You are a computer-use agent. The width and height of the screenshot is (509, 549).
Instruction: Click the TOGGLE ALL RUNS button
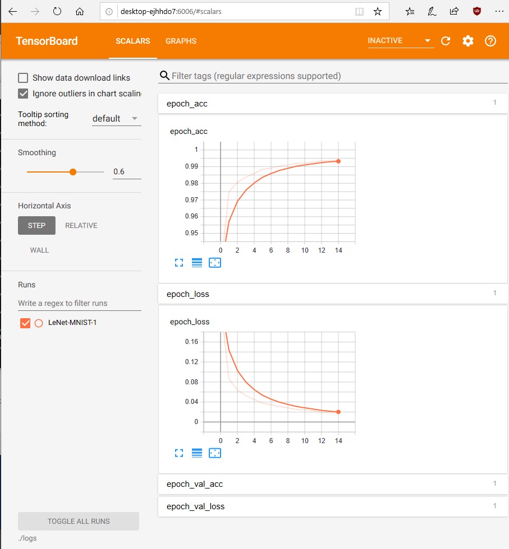click(79, 521)
